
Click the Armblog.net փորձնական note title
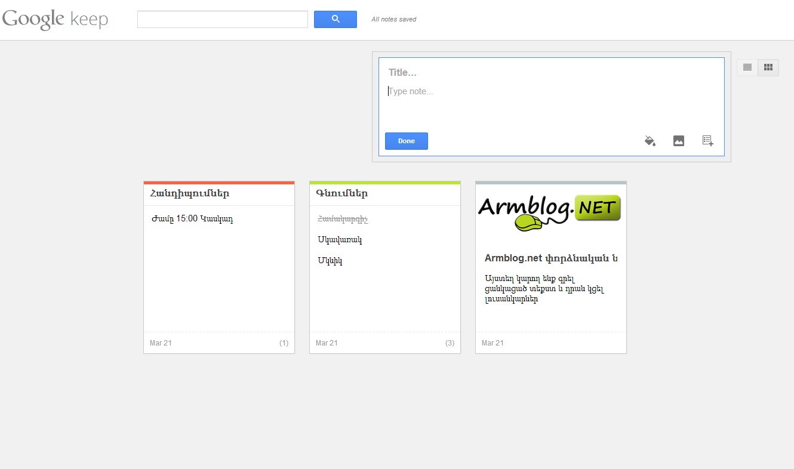tap(551, 258)
